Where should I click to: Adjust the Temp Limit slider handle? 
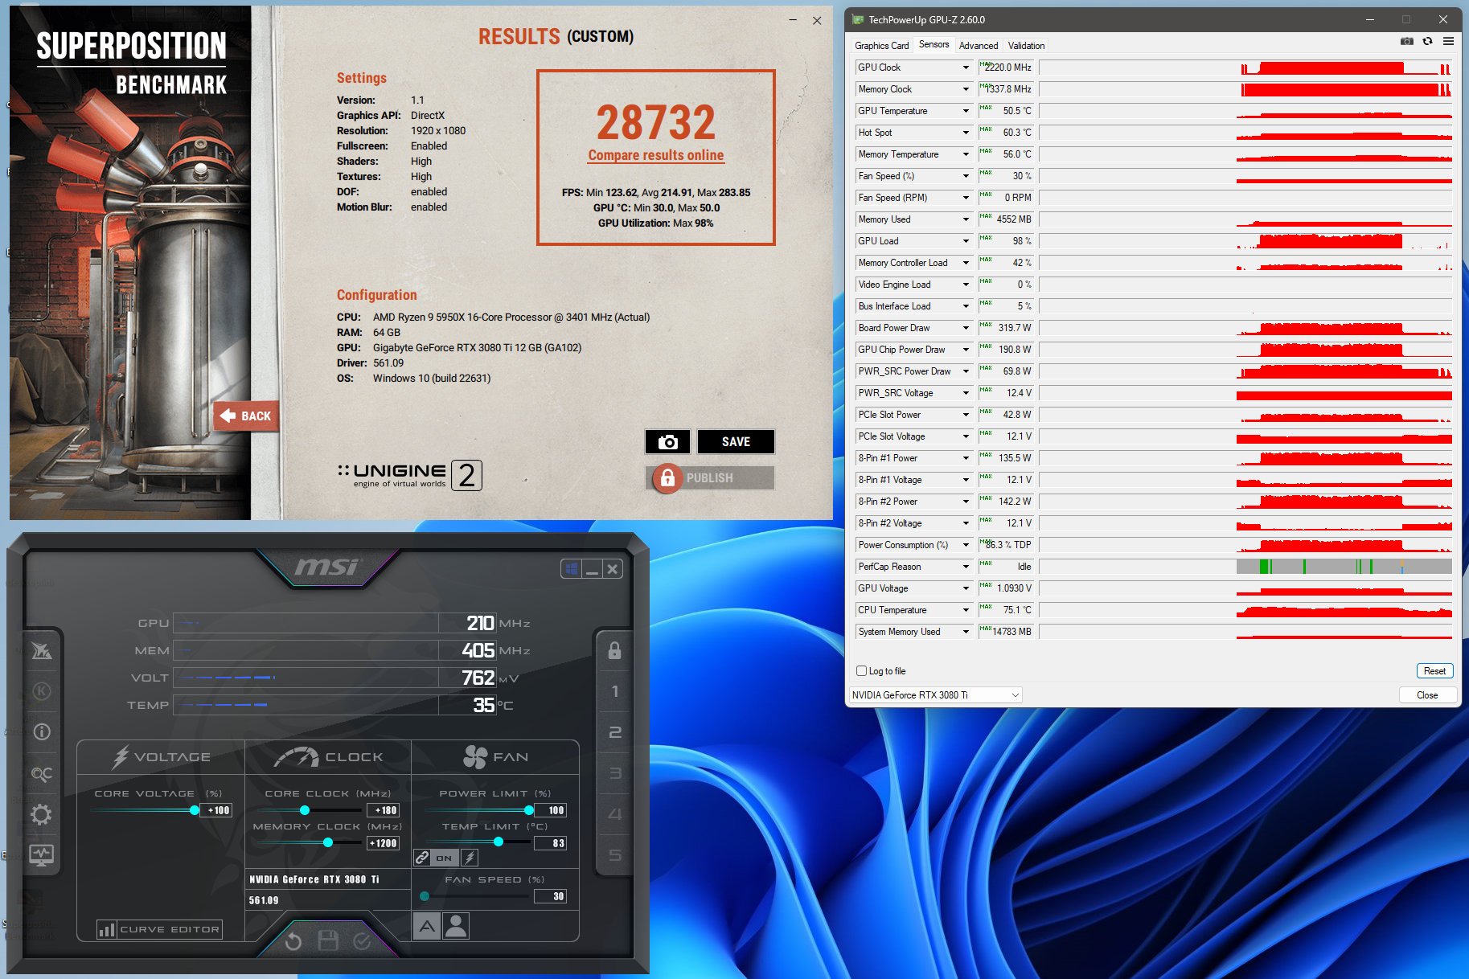(499, 842)
